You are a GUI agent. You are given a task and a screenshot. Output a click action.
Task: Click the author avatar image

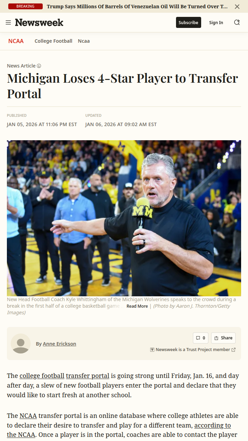coord(21,343)
